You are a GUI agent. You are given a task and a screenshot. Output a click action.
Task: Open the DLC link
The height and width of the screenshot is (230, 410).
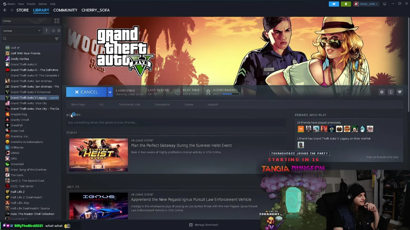coord(102,104)
